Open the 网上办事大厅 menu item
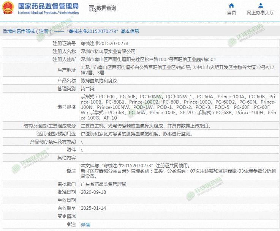 point(260,13)
